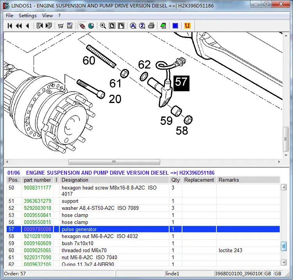293x280 pixels.
Task: Click the parts list scrollbar thumb
Action: [x=284, y=246]
